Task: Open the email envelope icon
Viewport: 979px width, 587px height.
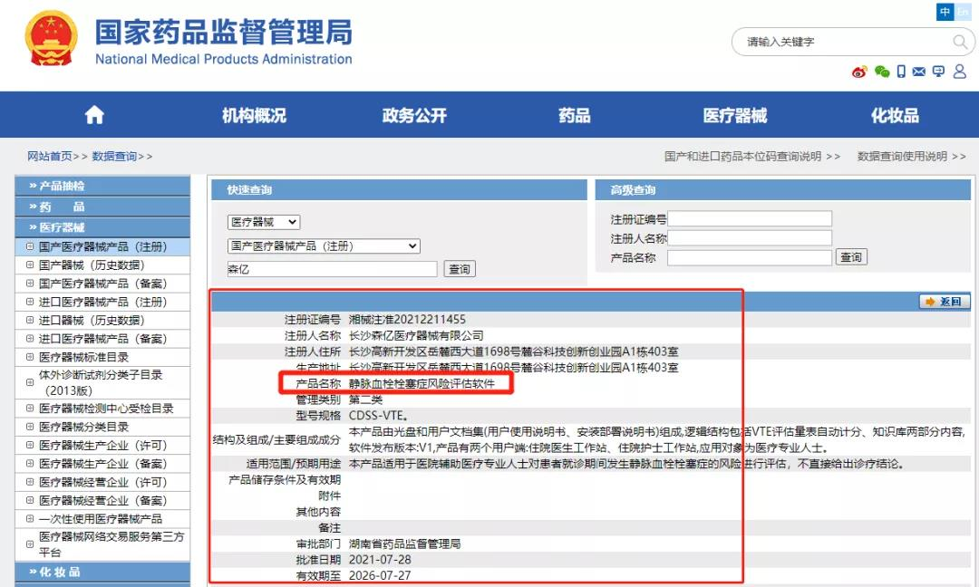Action: click(x=919, y=72)
